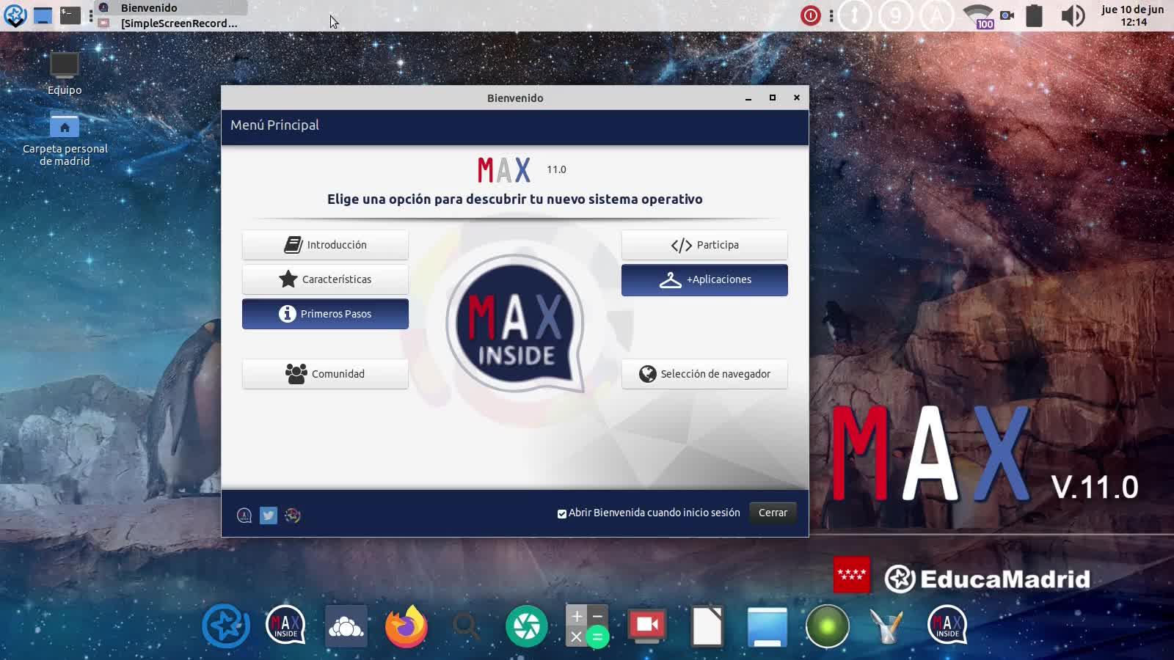Open the +Aplicaciones section
The height and width of the screenshot is (660, 1174).
click(704, 279)
